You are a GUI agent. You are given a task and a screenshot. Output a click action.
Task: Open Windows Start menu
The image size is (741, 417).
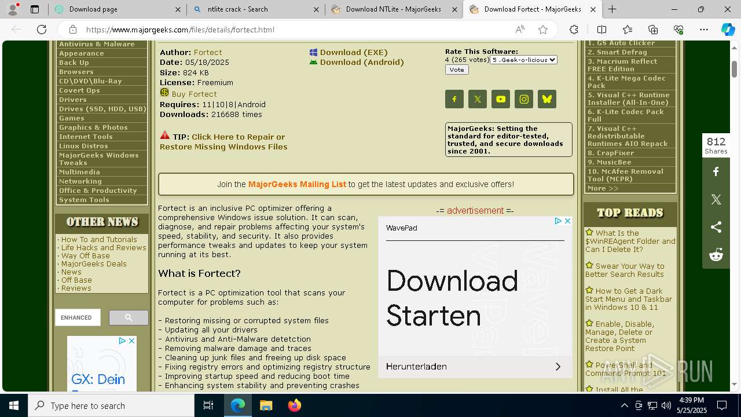click(14, 405)
